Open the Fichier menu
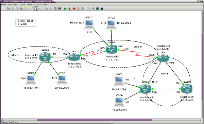 click(4, 4)
